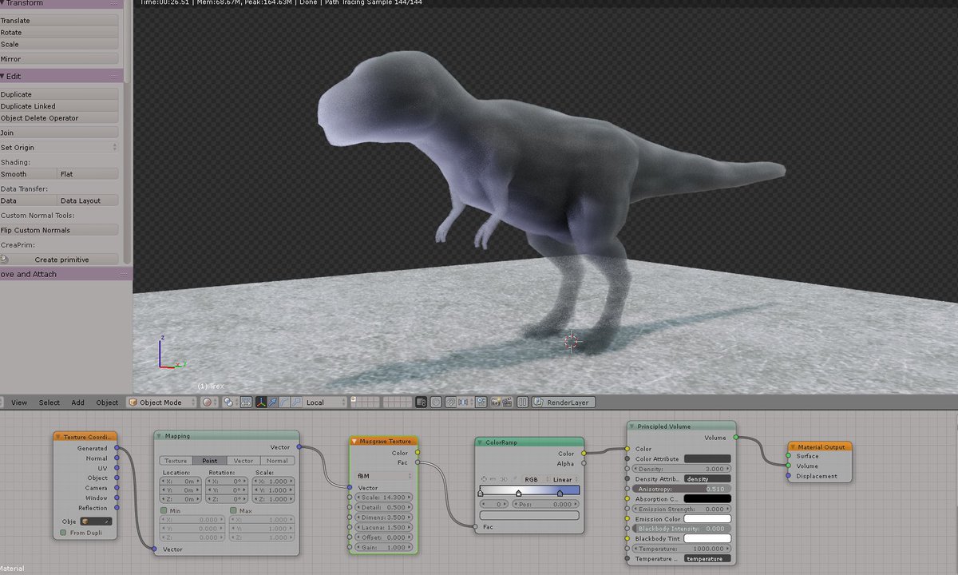Click the 3D cursor in viewport

coord(571,343)
